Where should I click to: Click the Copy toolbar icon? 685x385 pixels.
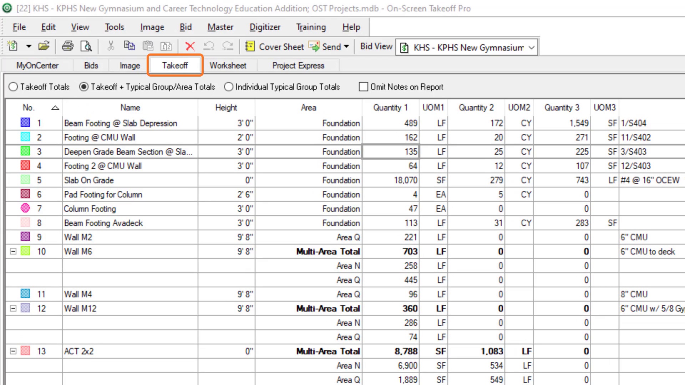tap(129, 46)
